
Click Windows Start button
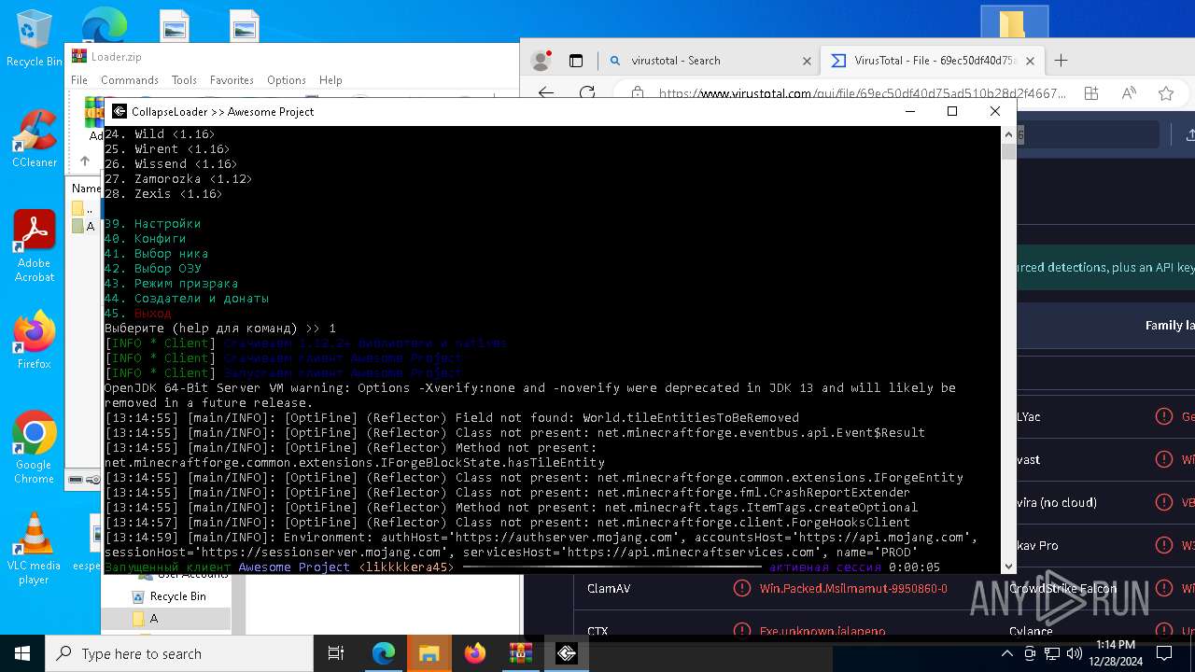click(22, 653)
